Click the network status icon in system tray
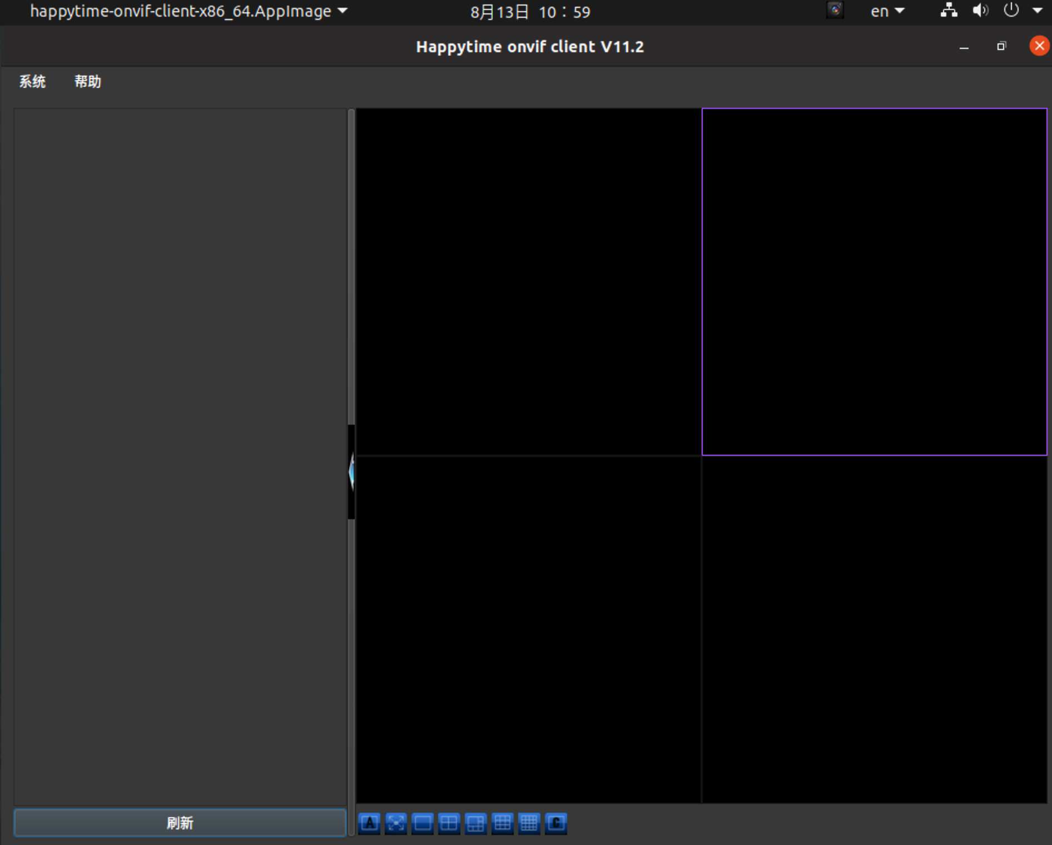 (949, 11)
